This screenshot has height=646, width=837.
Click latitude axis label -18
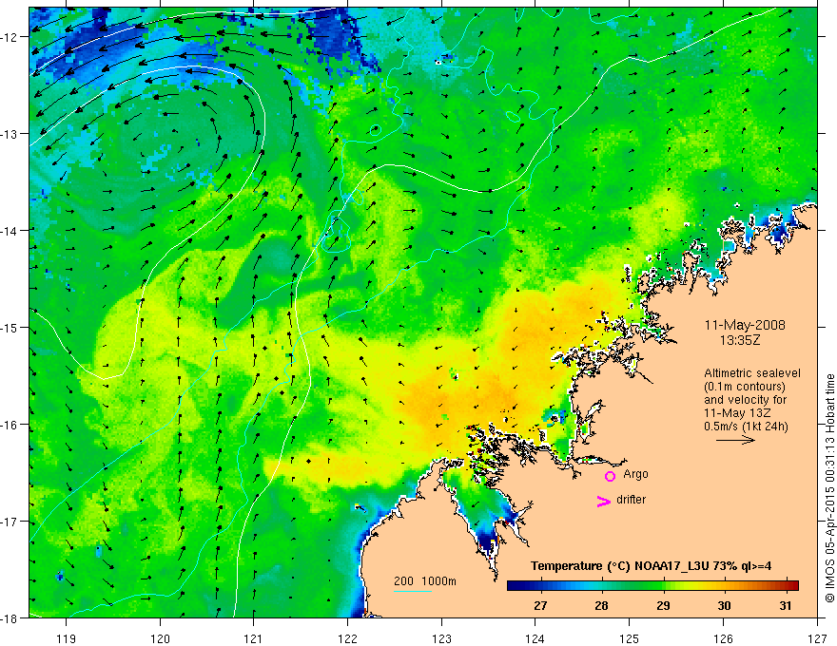10,617
